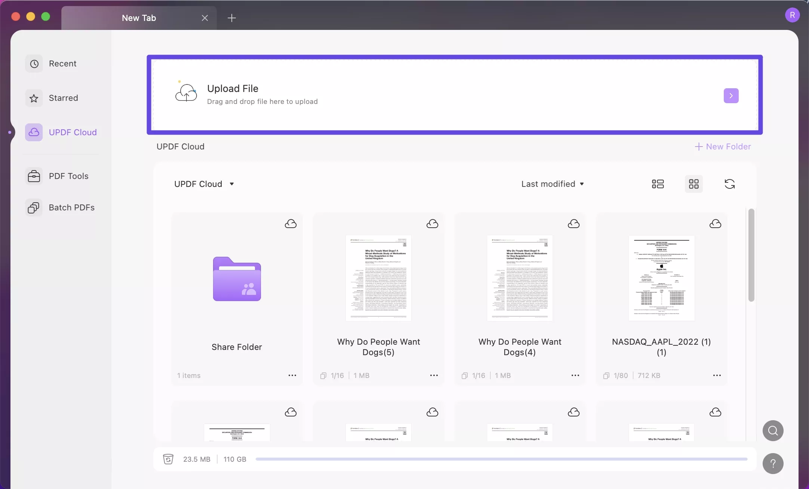Screen dimensions: 809x489
Task: Click cloud icon on second-row third card
Action: coord(573,412)
